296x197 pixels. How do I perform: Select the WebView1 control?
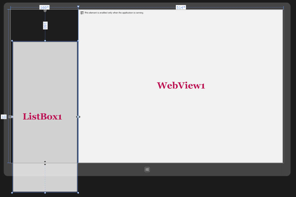pyautogui.click(x=181, y=86)
